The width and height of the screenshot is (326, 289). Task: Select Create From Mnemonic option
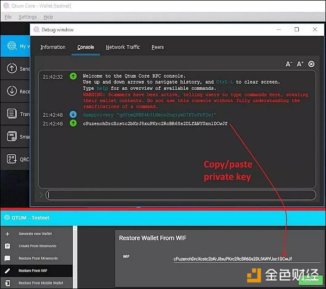(x=37, y=246)
